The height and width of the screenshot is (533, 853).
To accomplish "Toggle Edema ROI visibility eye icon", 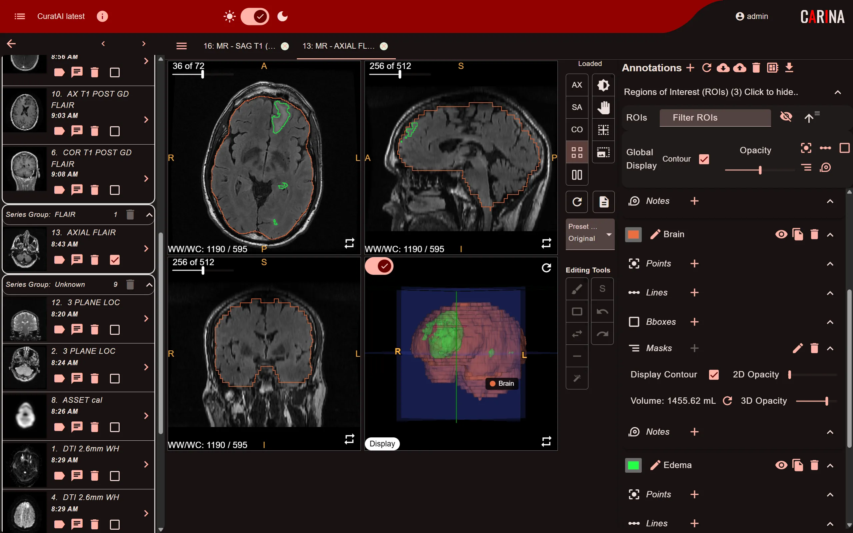I will [781, 465].
